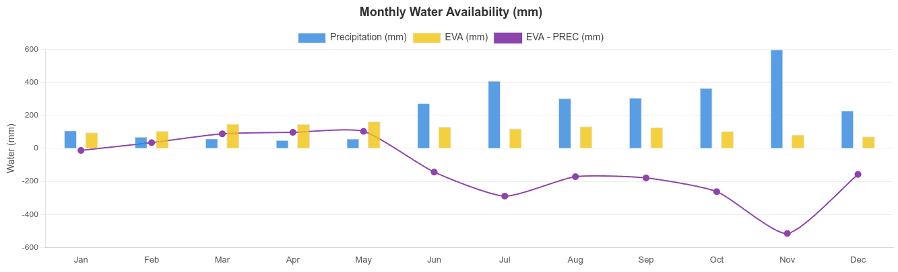Click the January purple line data point
Image resolution: width=898 pixels, height=272 pixels.
pos(81,150)
